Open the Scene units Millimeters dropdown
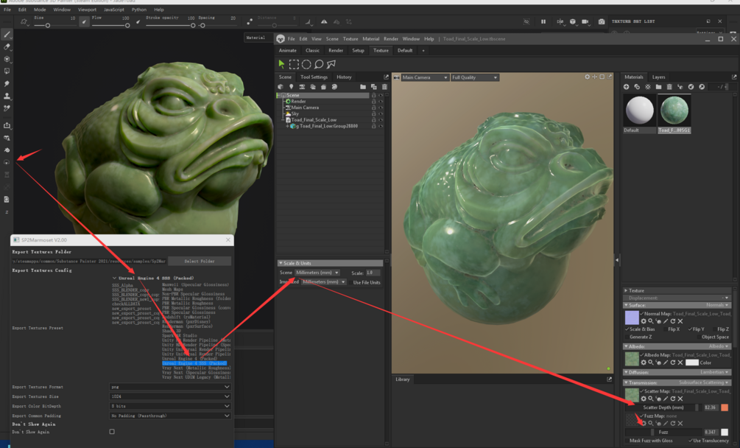This screenshot has height=448, width=740. 317,273
